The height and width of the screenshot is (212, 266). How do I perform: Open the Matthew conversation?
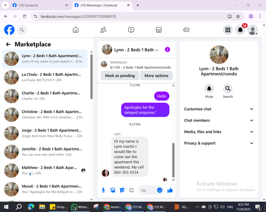[x=45, y=171]
